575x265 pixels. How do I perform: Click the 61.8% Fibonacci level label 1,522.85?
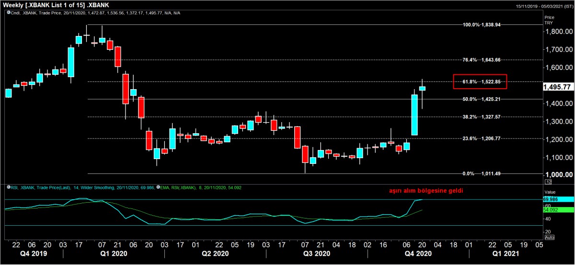click(x=482, y=82)
